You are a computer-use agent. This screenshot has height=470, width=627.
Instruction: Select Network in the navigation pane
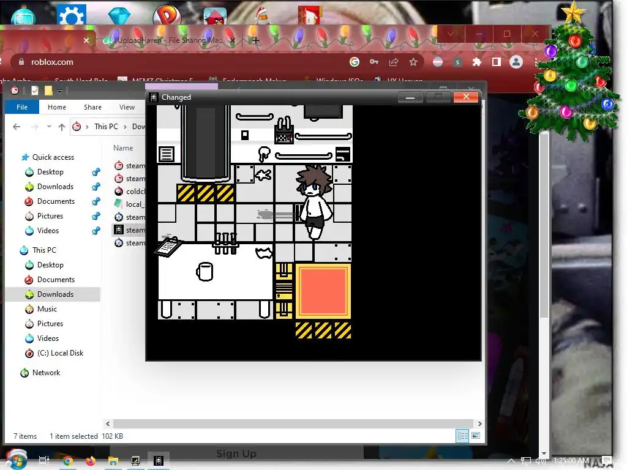(x=46, y=373)
